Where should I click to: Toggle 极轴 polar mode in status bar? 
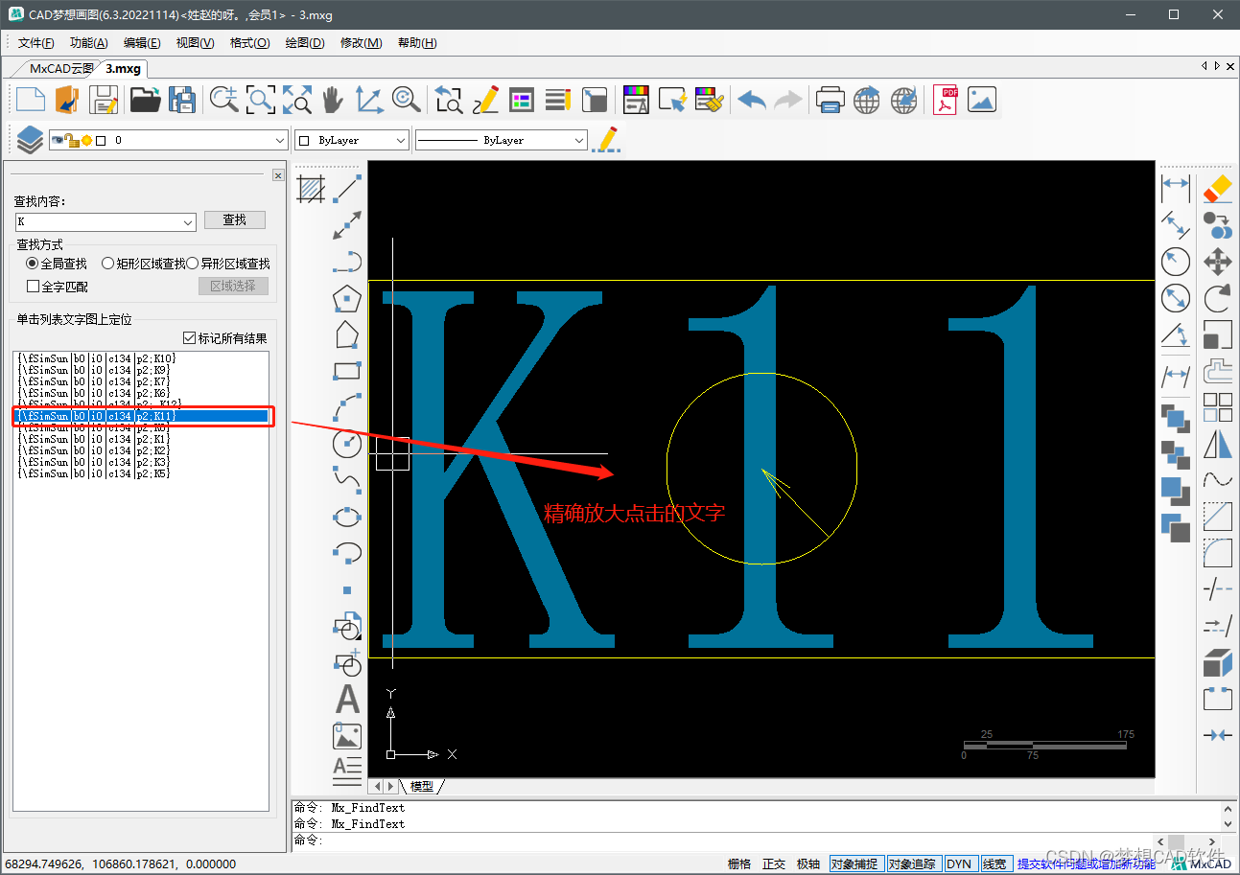(x=808, y=863)
